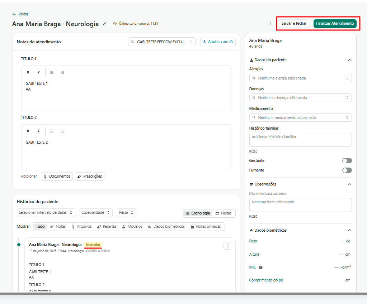
Task: Click the Observações text field
Action: click(301, 205)
